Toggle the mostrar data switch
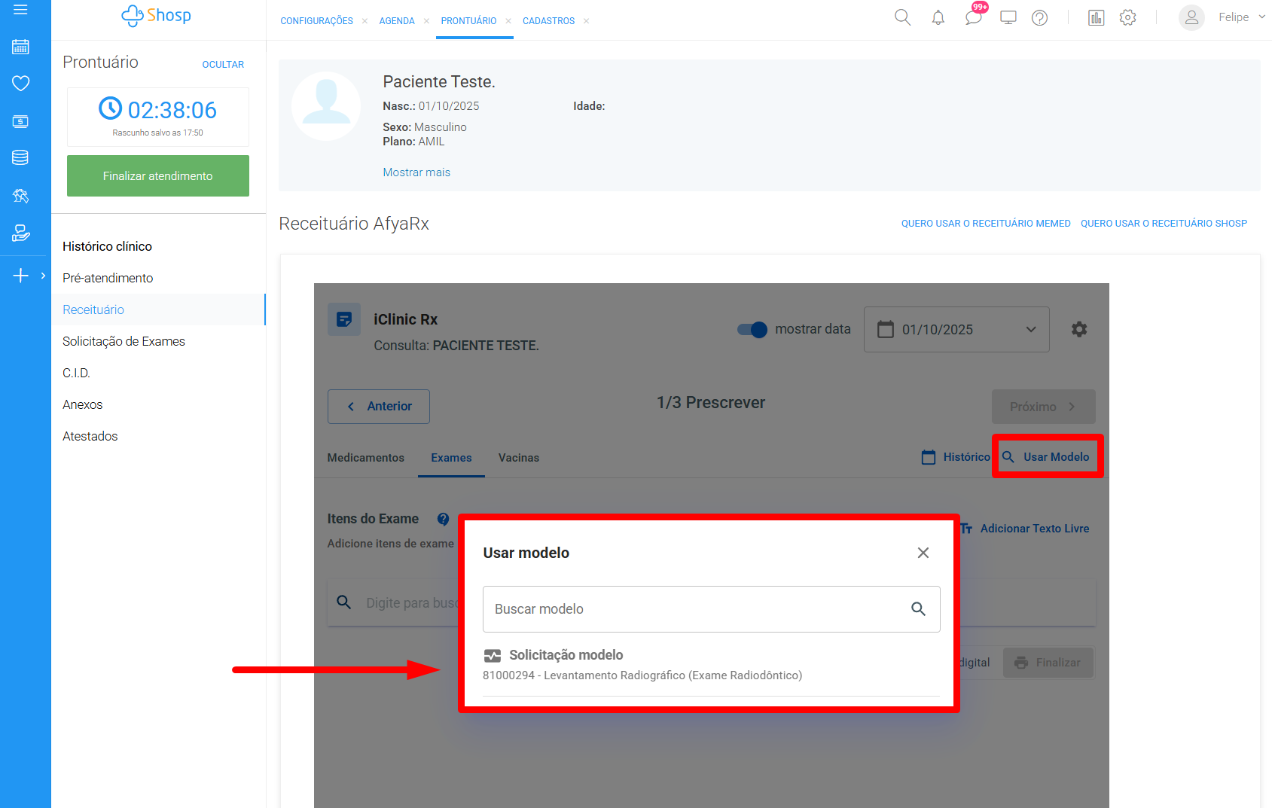Viewport: 1272px width, 808px height. [x=752, y=329]
